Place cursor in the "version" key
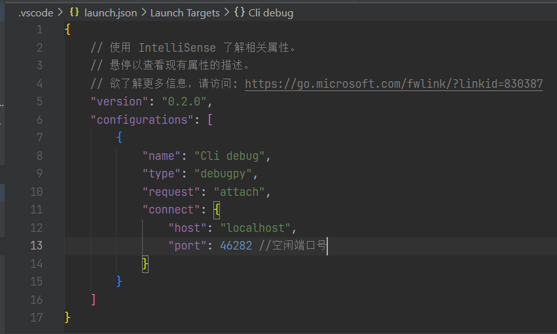The height and width of the screenshot is (334, 557). coord(119,102)
